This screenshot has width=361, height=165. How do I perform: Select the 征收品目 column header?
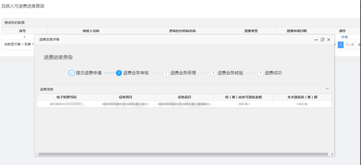coord(185,97)
